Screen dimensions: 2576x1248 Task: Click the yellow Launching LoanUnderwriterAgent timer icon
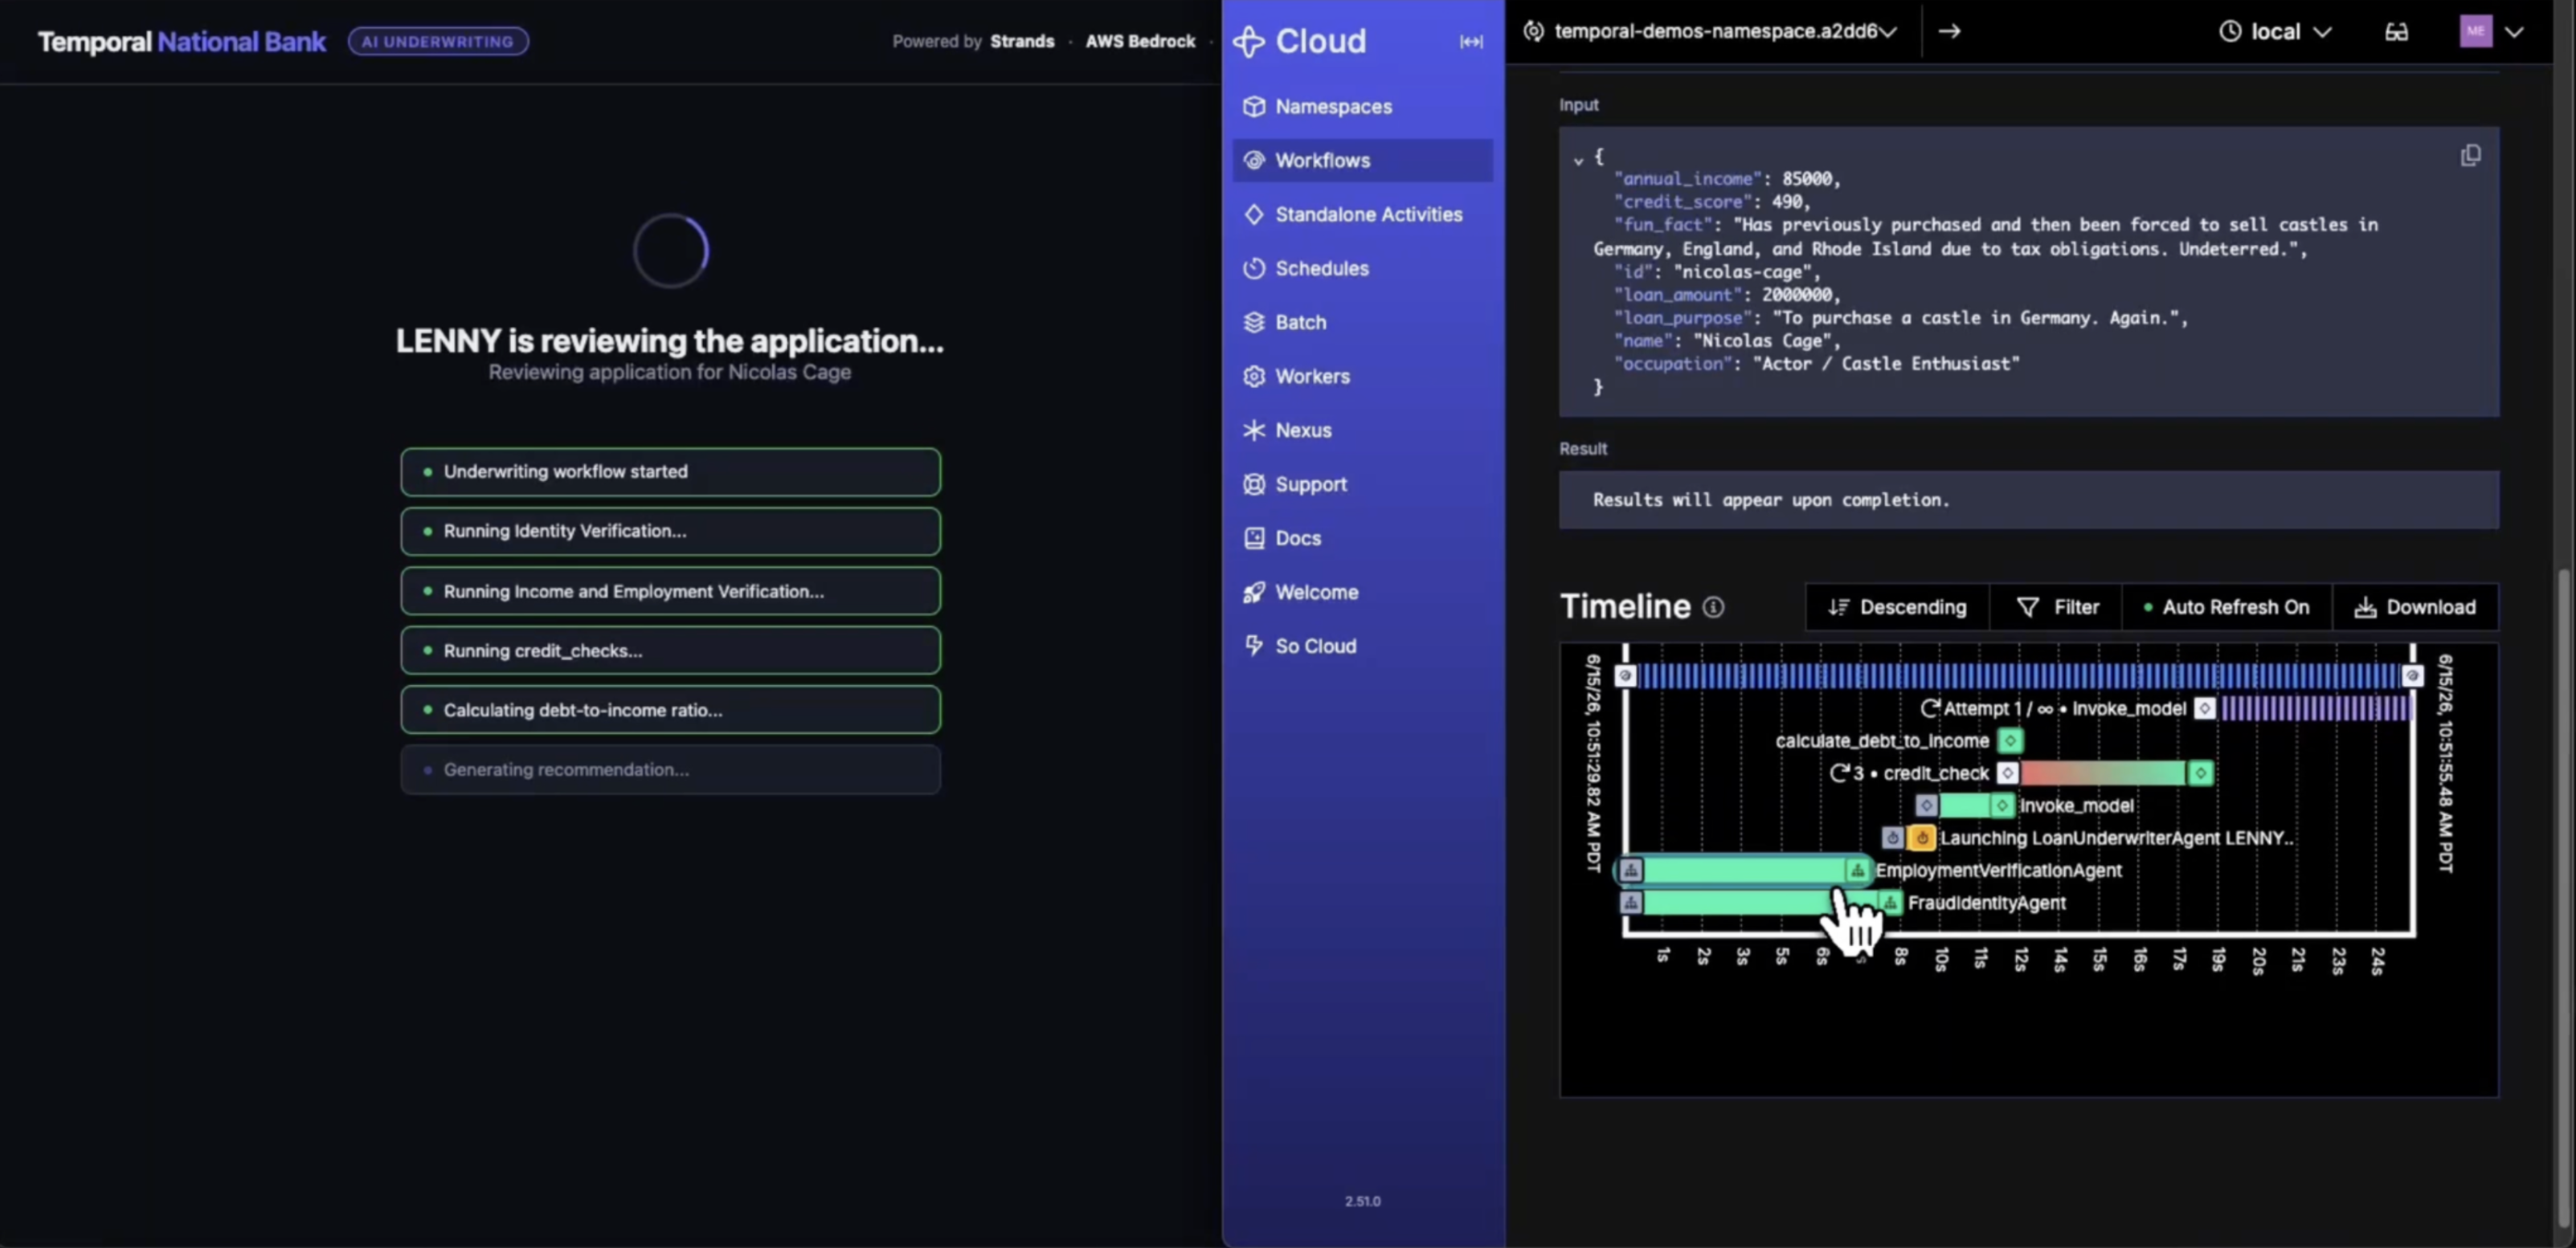[x=1921, y=838]
